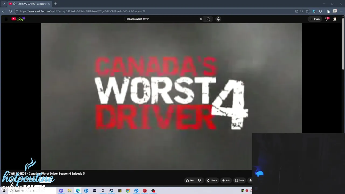Open the browser Extensions puzzle icon

pyautogui.click(x=320, y=11)
